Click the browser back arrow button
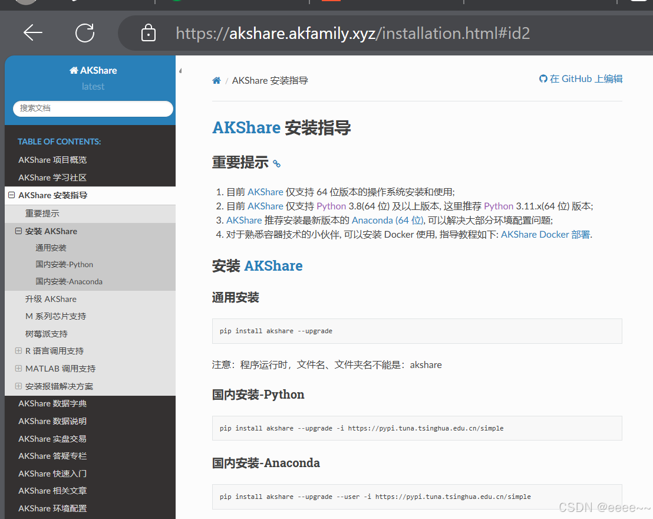 coord(33,33)
